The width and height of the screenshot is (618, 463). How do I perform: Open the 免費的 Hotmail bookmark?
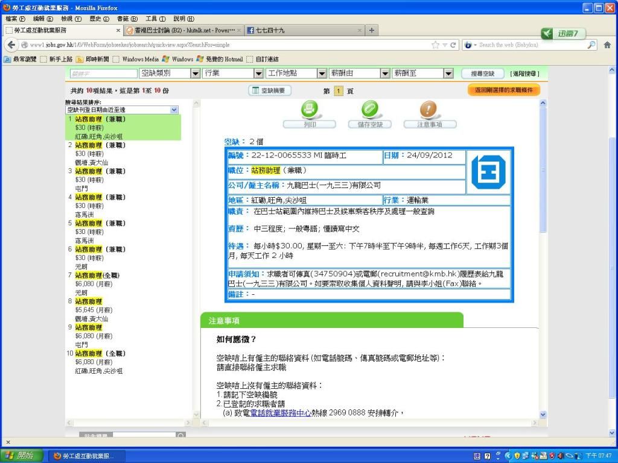point(220,59)
